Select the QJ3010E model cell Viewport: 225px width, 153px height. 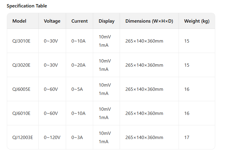click(x=21, y=41)
